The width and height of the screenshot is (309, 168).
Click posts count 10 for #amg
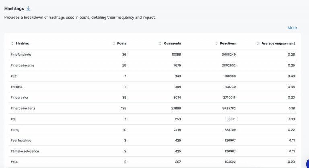[x=124, y=130]
